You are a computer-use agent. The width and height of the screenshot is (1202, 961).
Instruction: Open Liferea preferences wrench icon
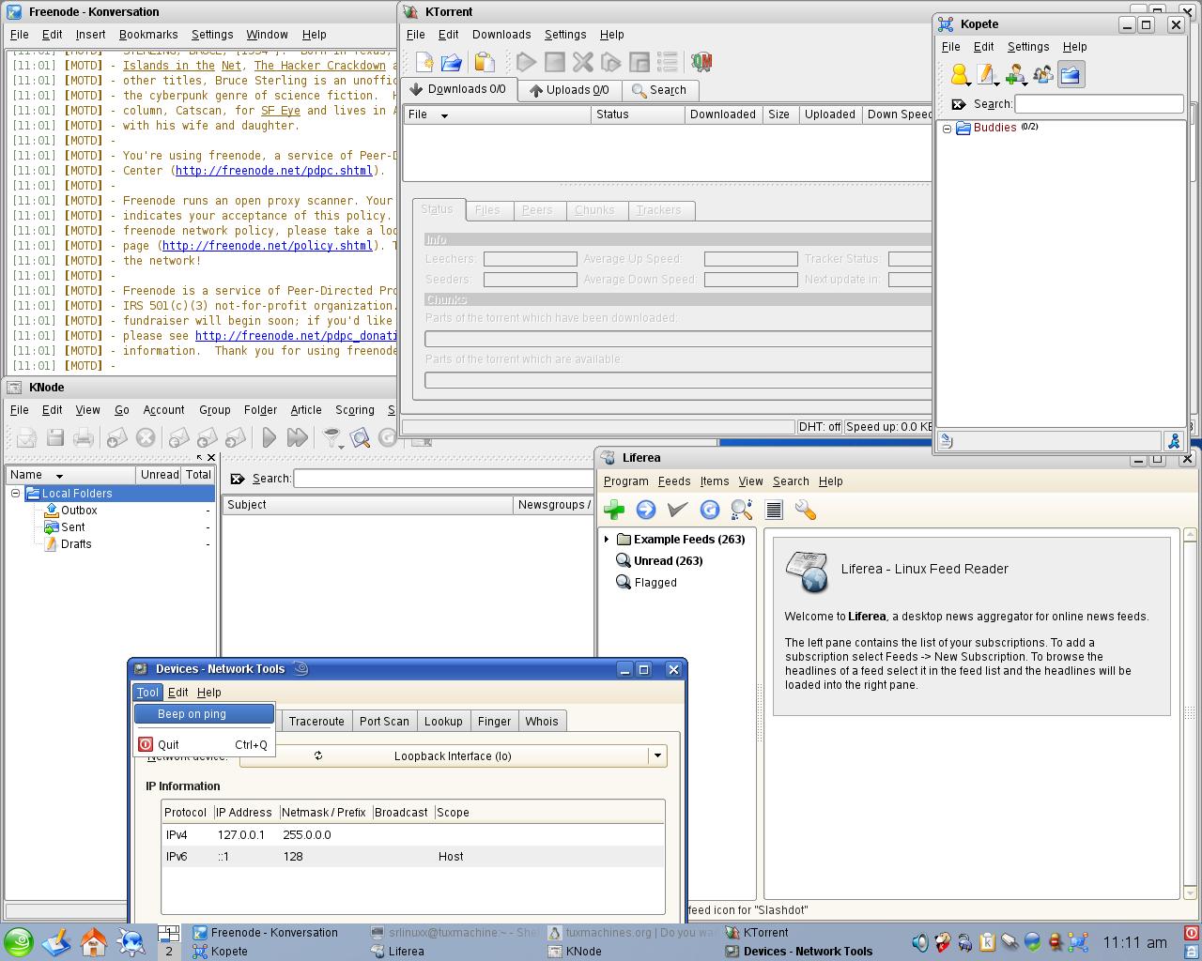[x=805, y=510]
